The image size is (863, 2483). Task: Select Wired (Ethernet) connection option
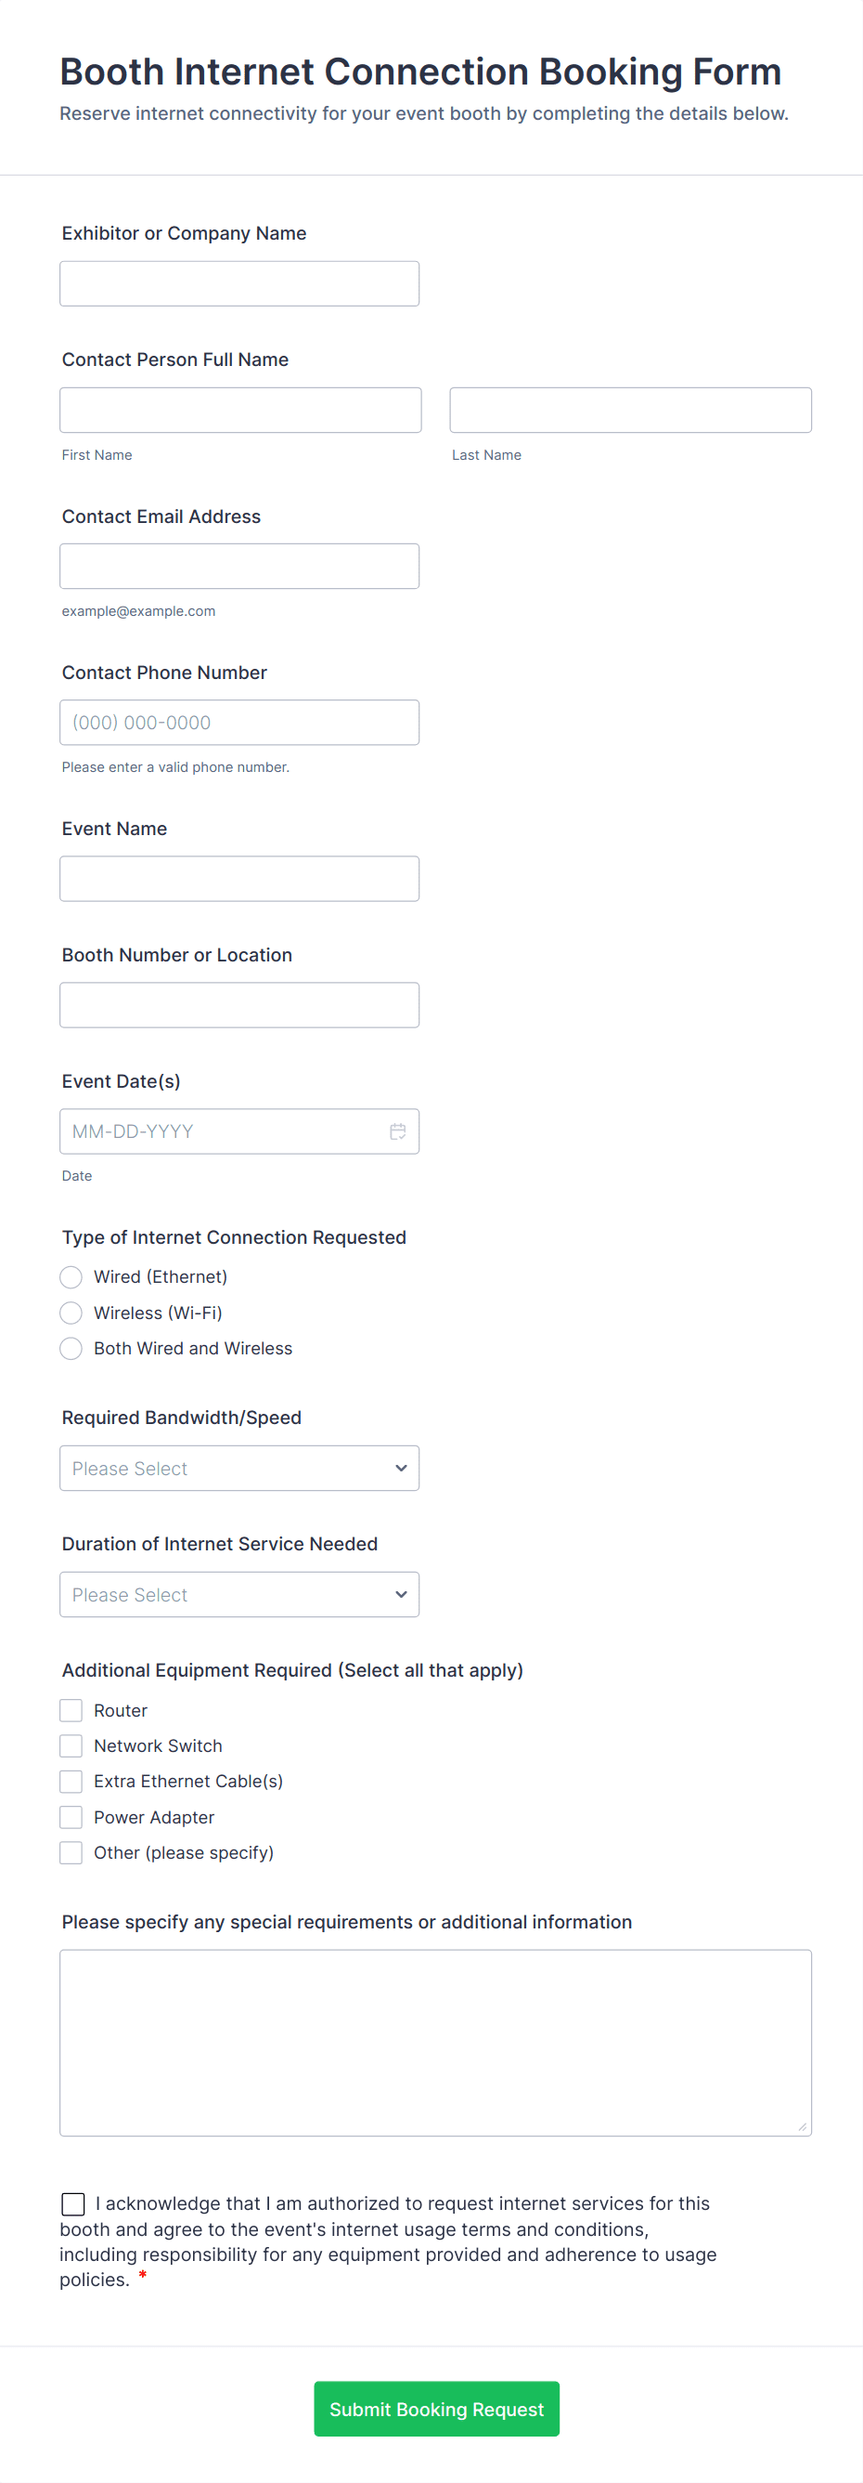click(x=71, y=1277)
